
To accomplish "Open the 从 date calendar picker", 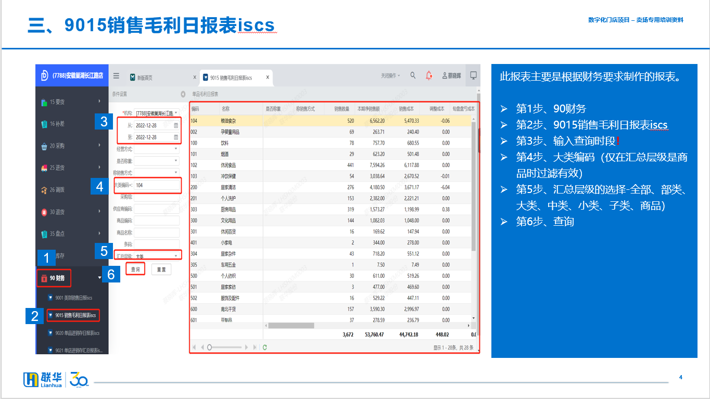I will pyautogui.click(x=176, y=125).
